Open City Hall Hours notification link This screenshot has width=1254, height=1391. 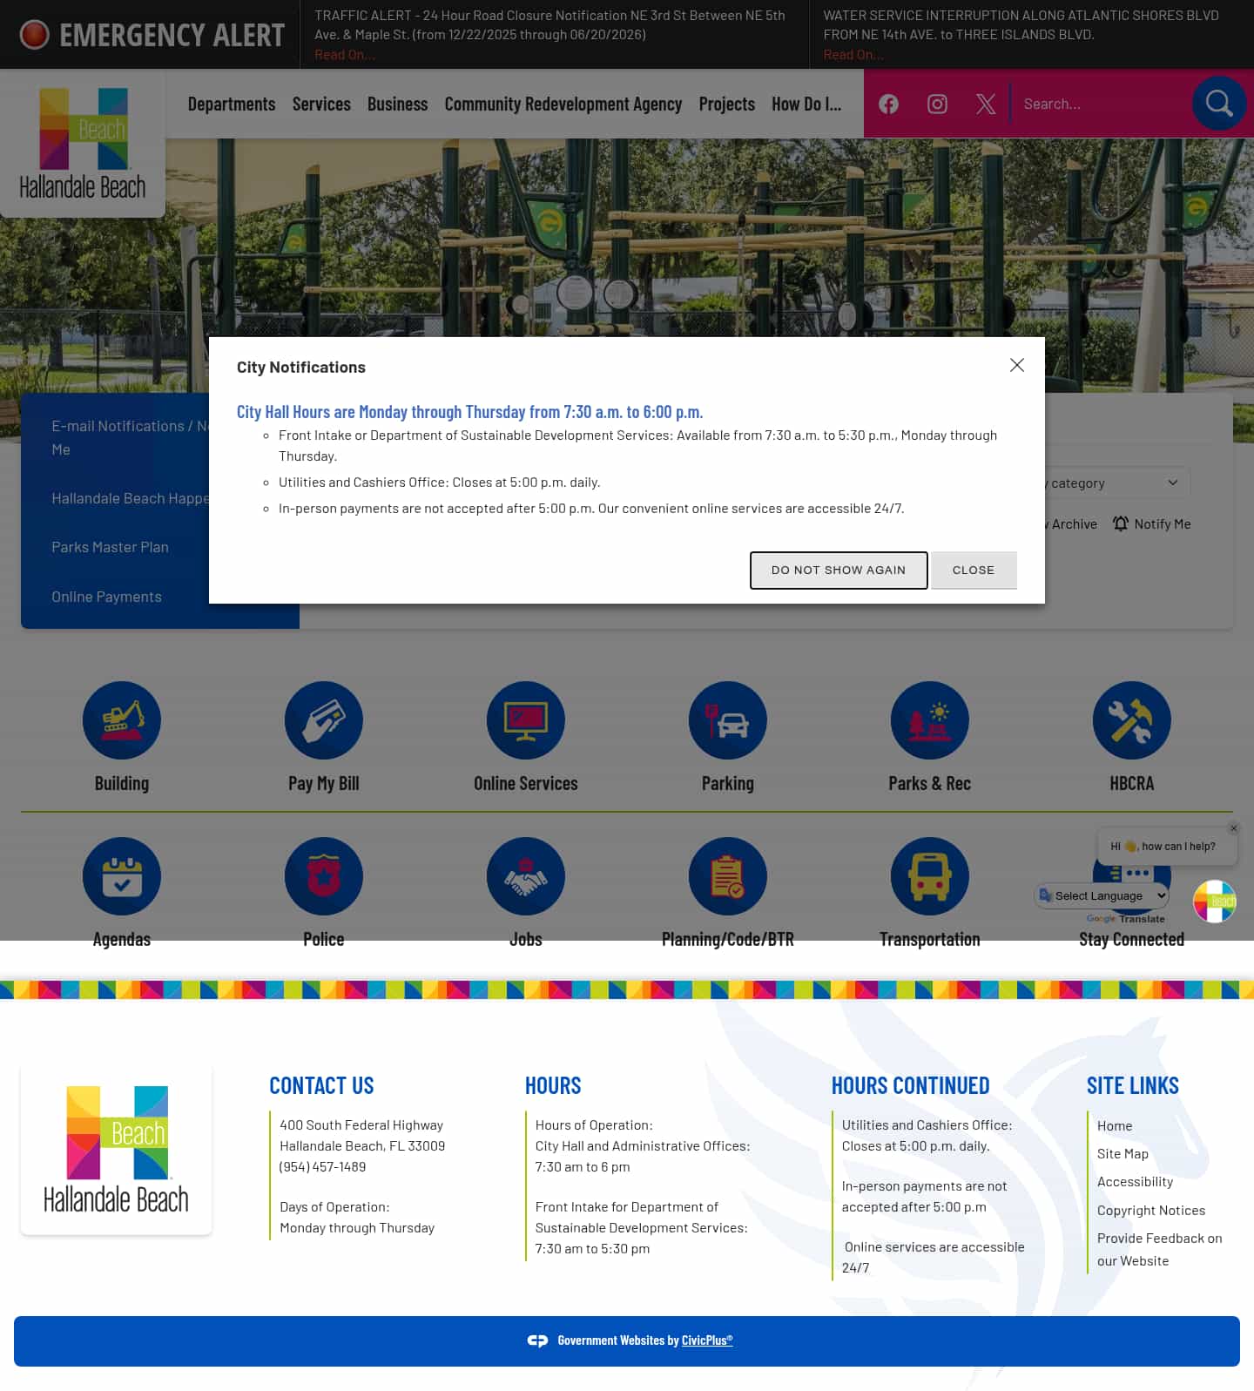click(x=469, y=412)
